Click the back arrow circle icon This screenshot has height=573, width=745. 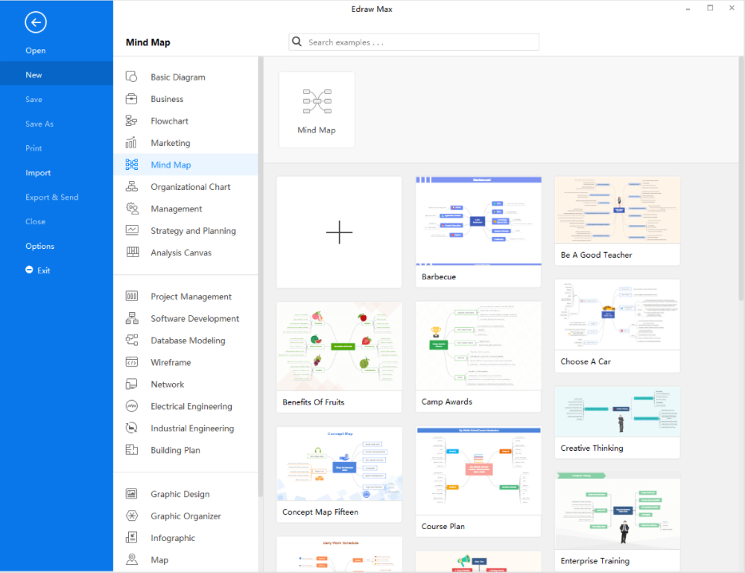click(x=35, y=23)
